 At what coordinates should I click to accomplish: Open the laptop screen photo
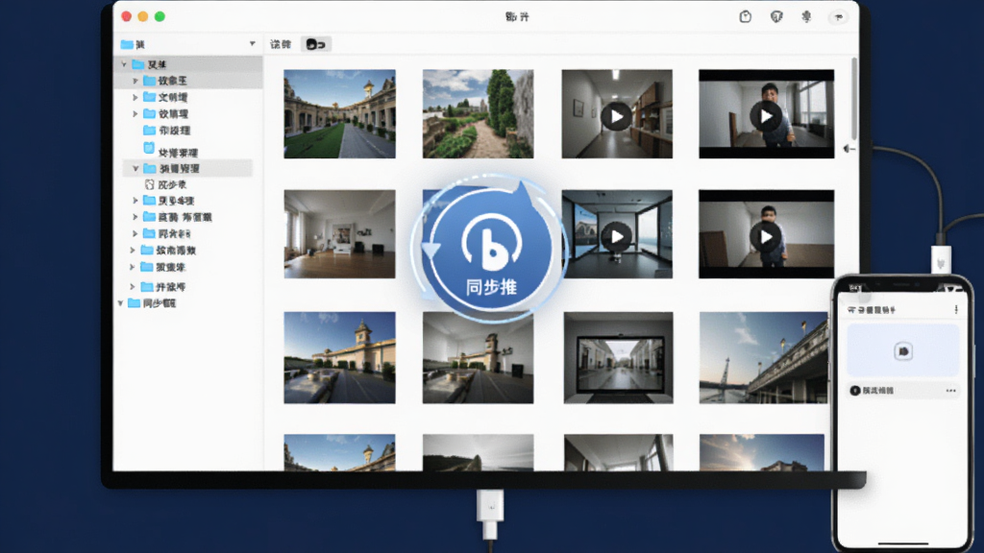click(618, 357)
